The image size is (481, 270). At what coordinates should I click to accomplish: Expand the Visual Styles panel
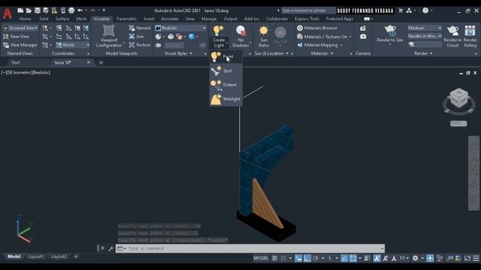click(178, 53)
